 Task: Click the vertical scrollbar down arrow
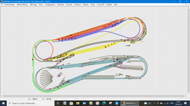(x=189, y=94)
